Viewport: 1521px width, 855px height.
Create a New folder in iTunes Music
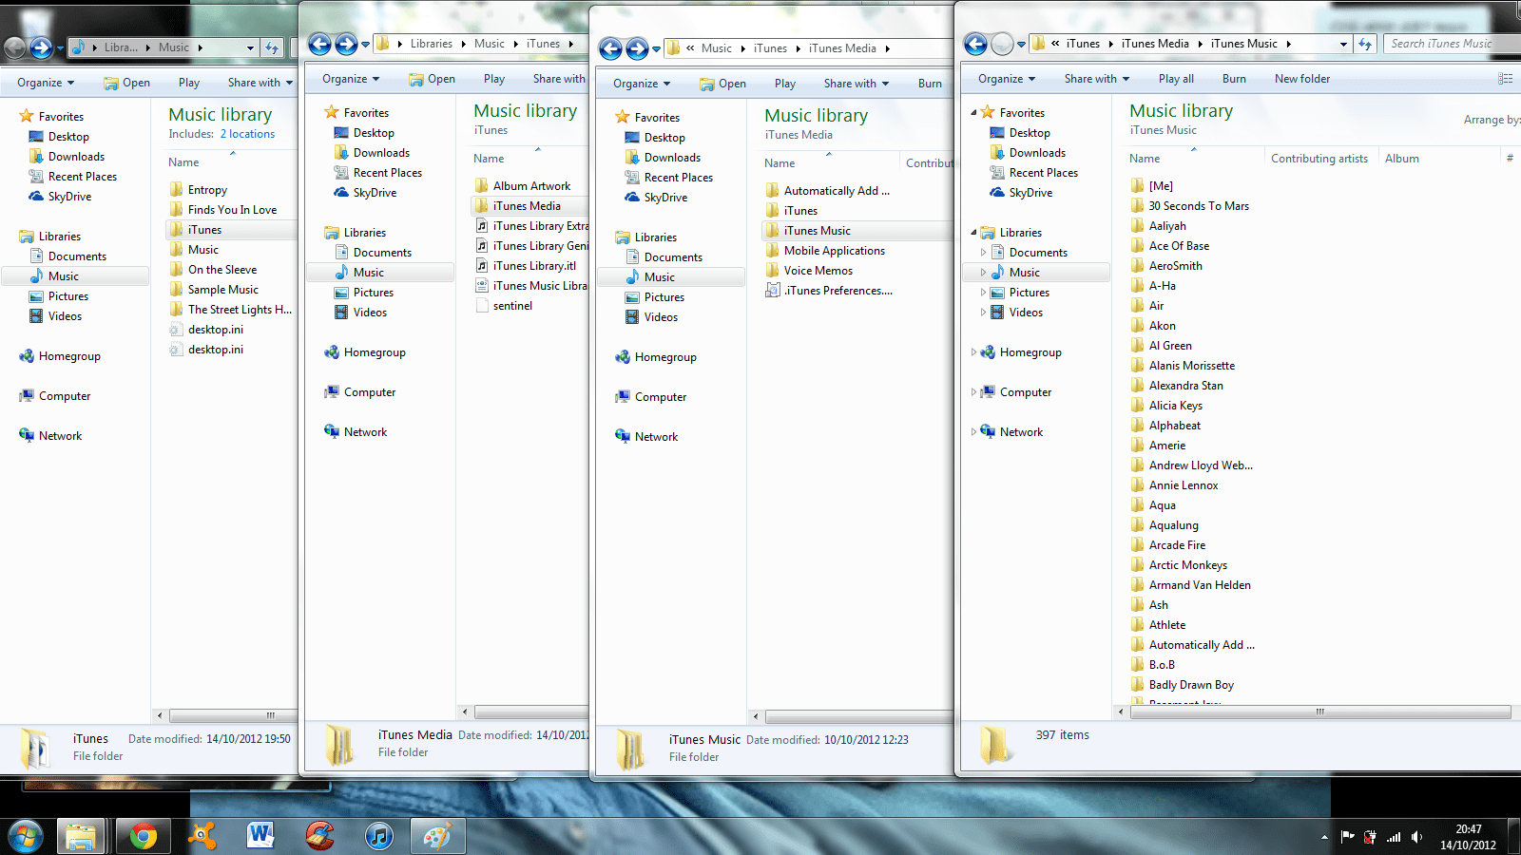click(1302, 78)
